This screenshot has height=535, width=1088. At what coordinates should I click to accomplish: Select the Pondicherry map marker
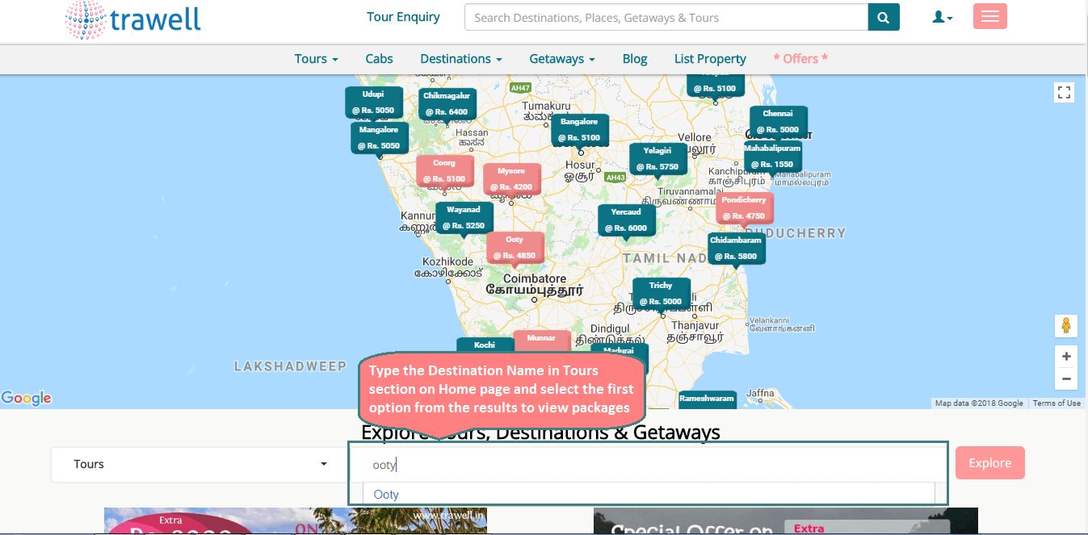pos(744,208)
